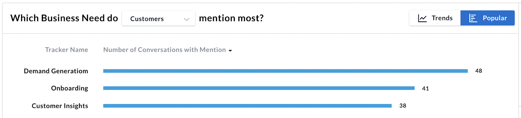Image resolution: width=521 pixels, height=118 pixels.
Task: Open the Customers dropdown
Action: point(159,18)
